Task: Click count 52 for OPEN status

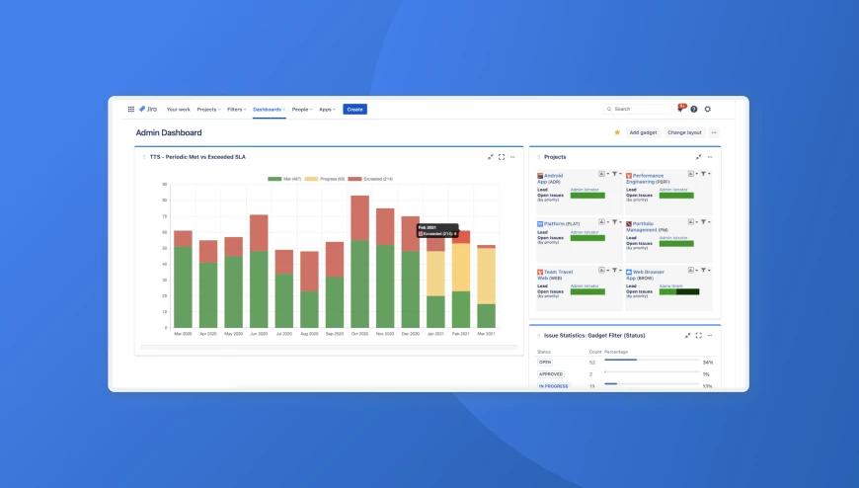Action: (x=592, y=363)
